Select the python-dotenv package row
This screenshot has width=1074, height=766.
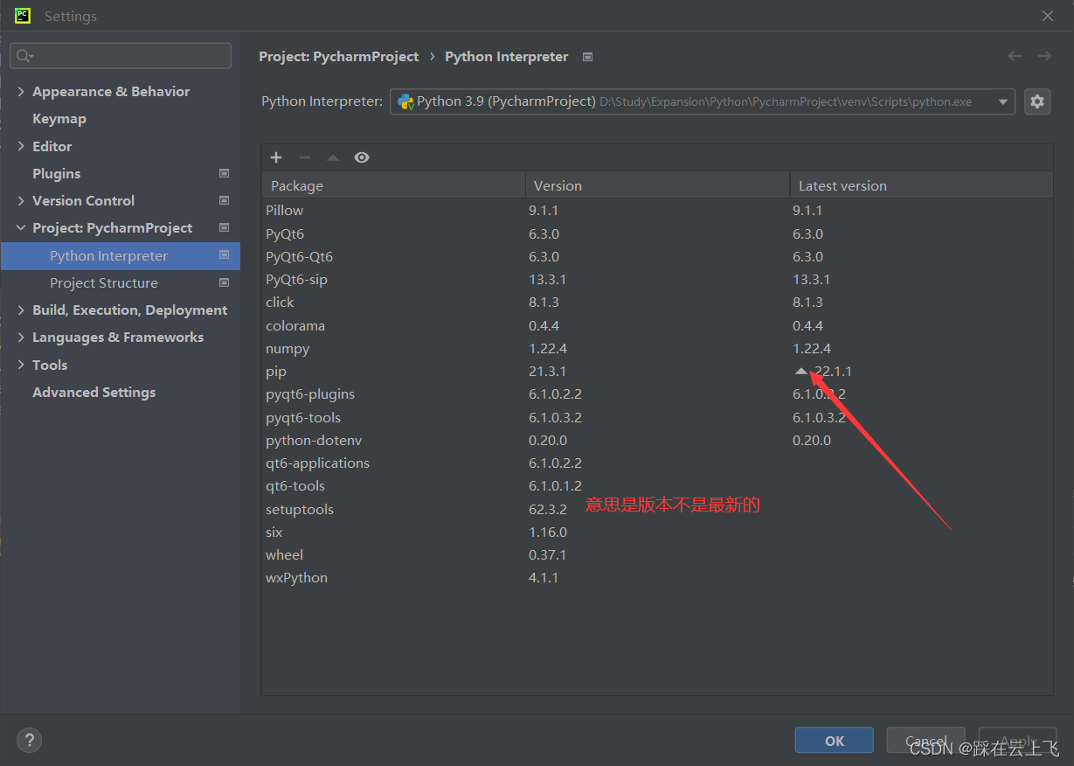pyautogui.click(x=657, y=440)
